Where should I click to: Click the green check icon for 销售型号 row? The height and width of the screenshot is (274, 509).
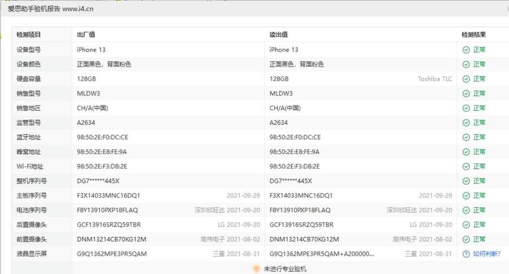pos(466,93)
